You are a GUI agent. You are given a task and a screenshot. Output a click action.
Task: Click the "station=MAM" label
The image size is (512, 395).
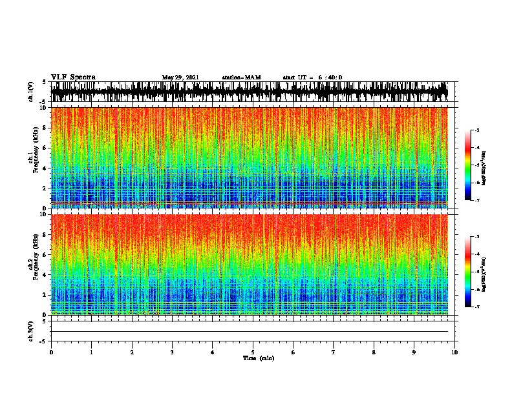pyautogui.click(x=241, y=77)
